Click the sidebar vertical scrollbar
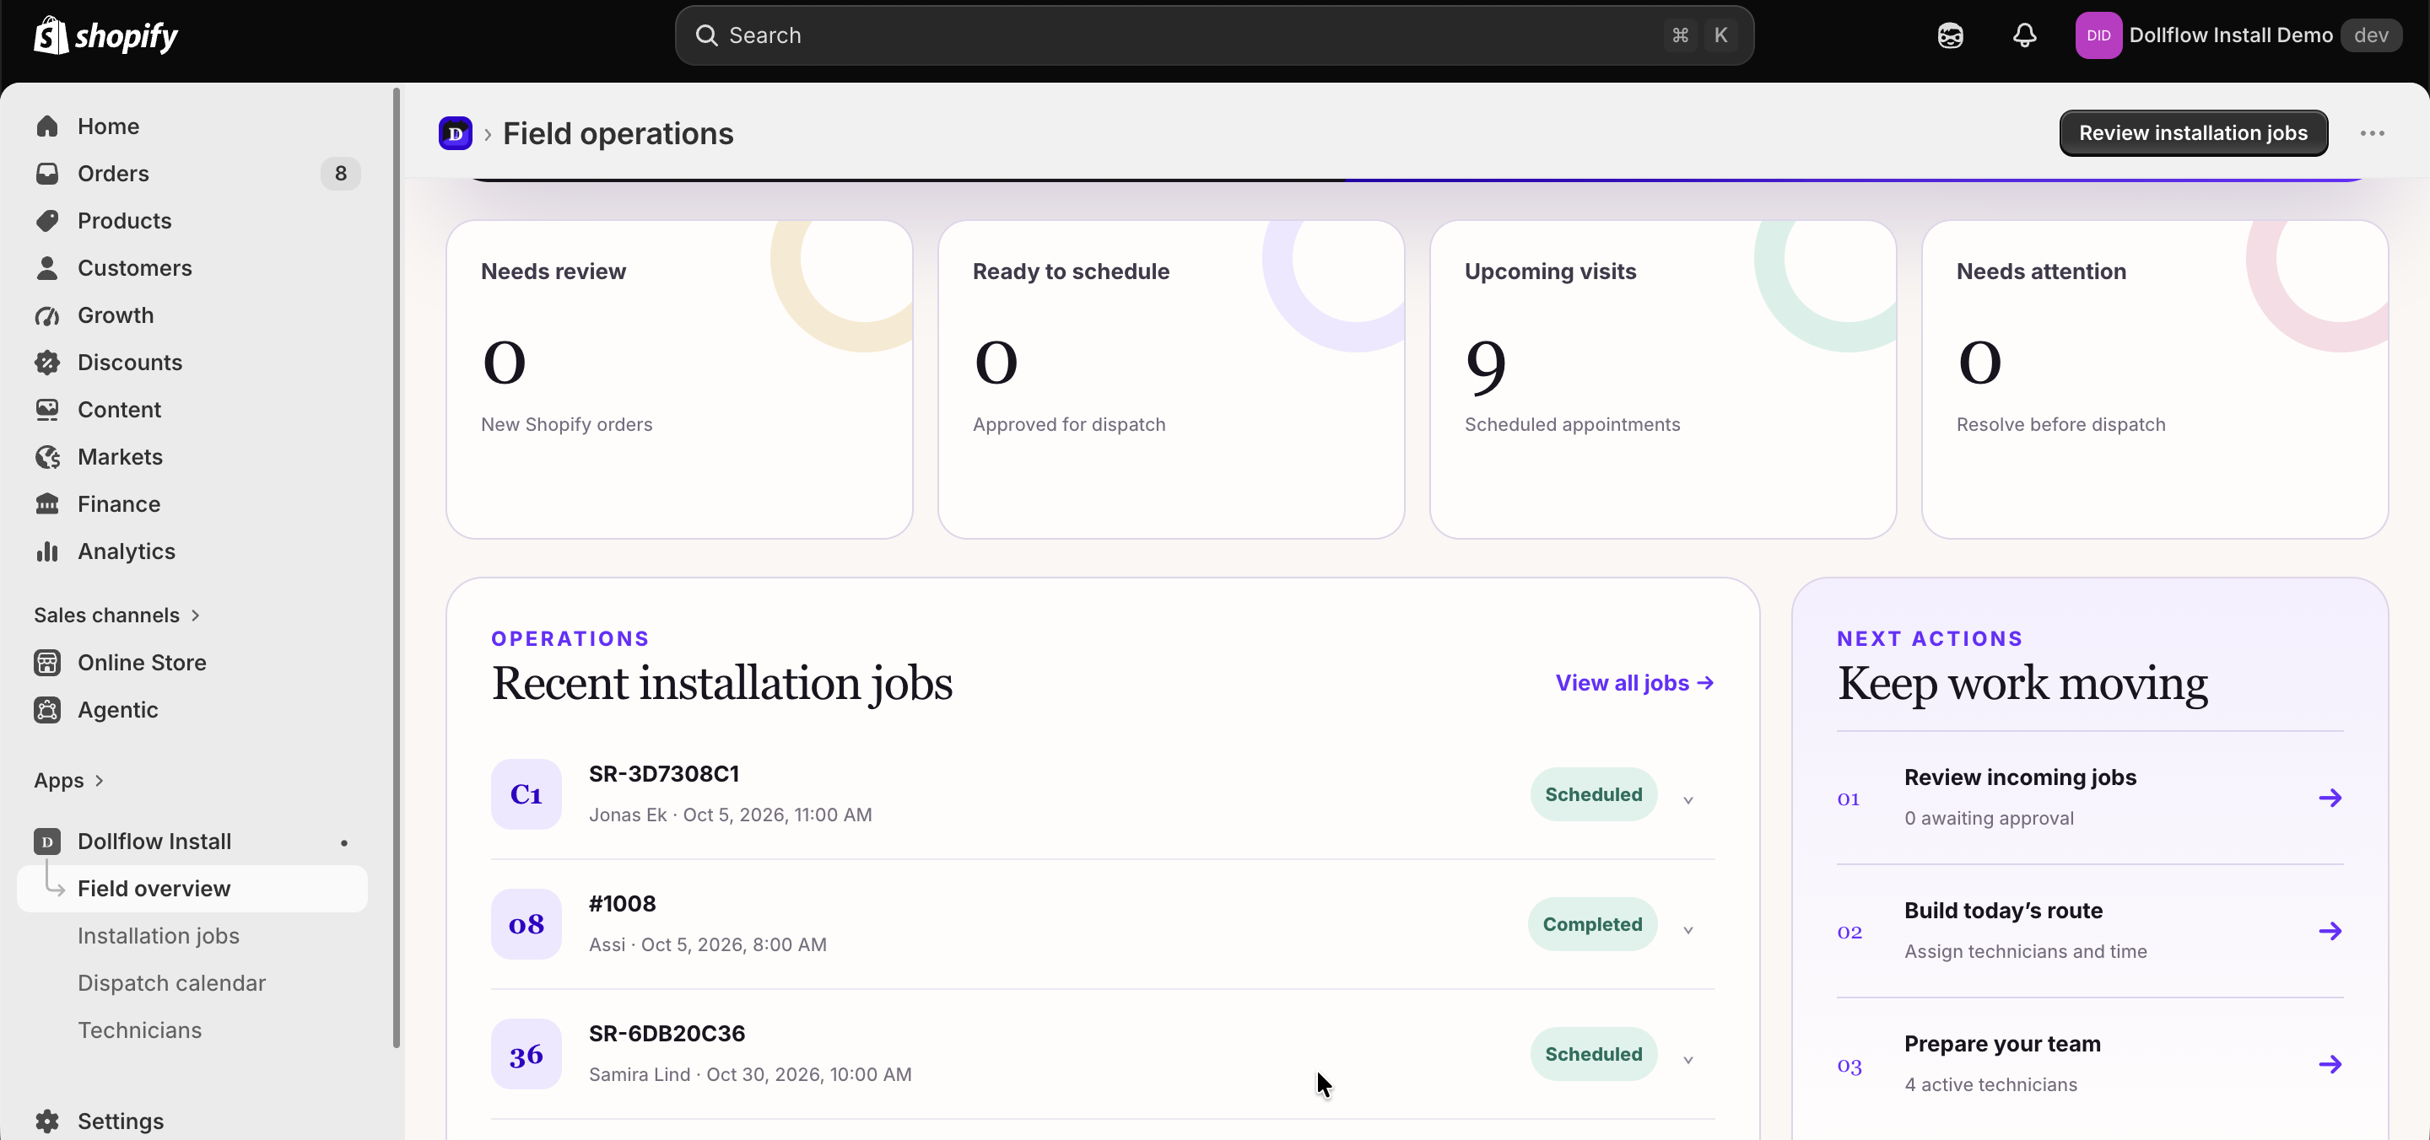Viewport: 2430px width, 1140px height. click(397, 567)
